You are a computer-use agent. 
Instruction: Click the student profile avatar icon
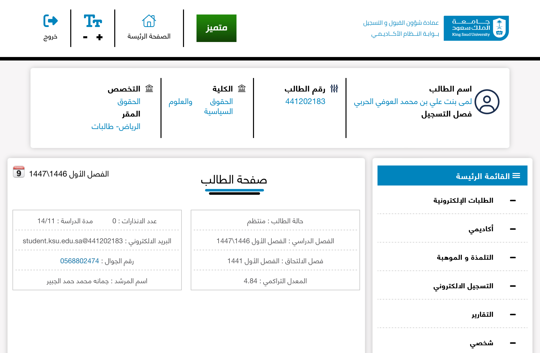click(487, 102)
